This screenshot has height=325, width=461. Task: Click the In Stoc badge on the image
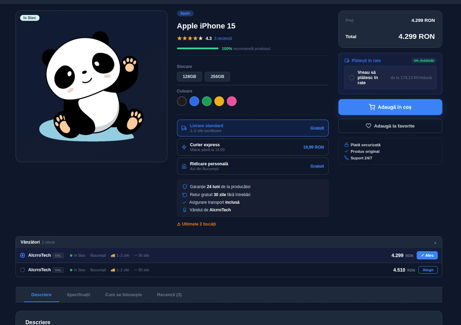tap(30, 18)
